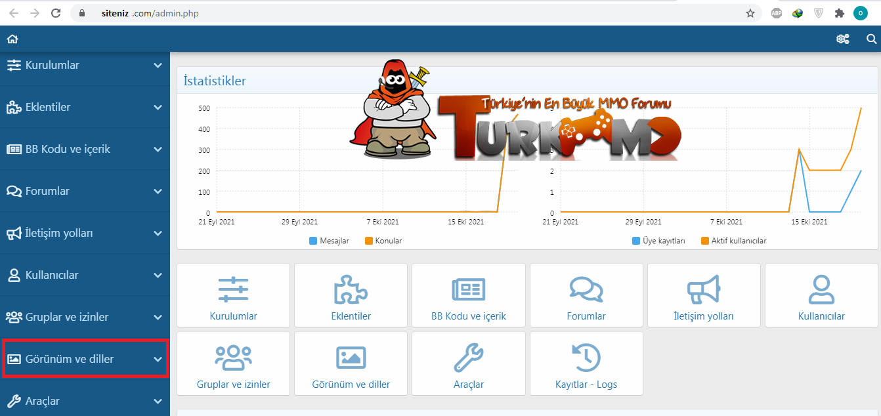Image resolution: width=881 pixels, height=416 pixels.
Task: Expand the Forumlar sidebar chevron
Action: tap(158, 191)
